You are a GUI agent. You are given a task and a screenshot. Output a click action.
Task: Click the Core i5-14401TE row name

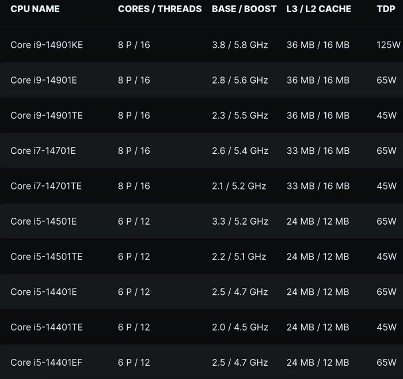coord(47,327)
